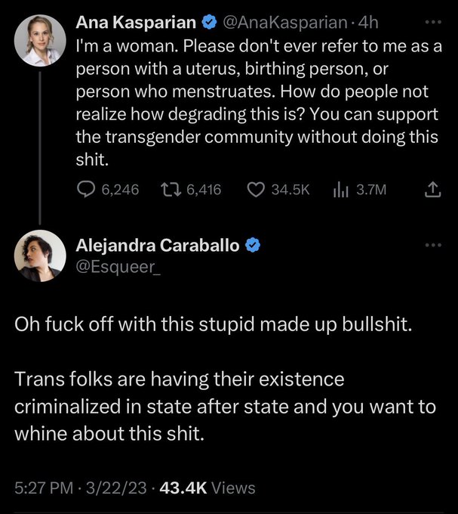
Task: Click the share icon on Ana's tweet
Action: tap(432, 190)
